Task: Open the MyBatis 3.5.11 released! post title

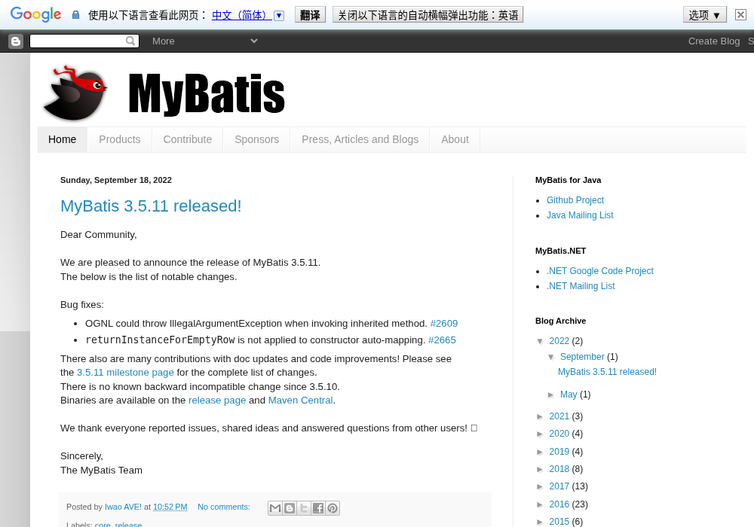Action: (151, 206)
